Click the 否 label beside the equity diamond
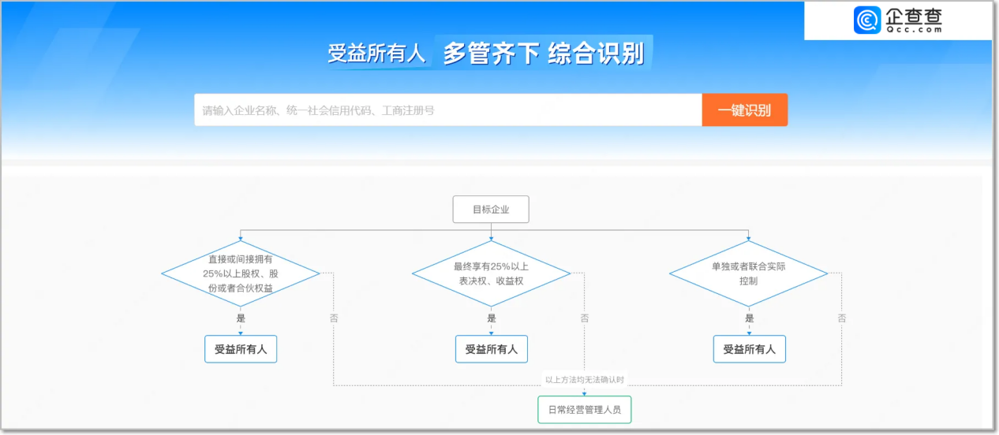The width and height of the screenshot is (999, 435). coord(334,318)
